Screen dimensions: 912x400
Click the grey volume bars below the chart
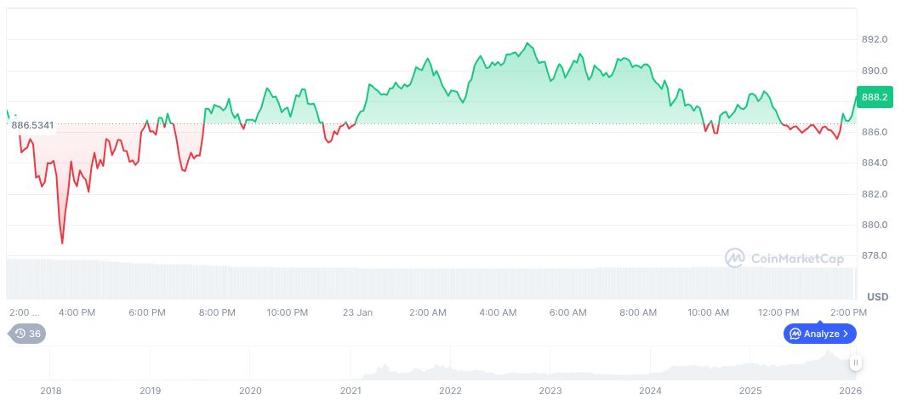[425, 279]
